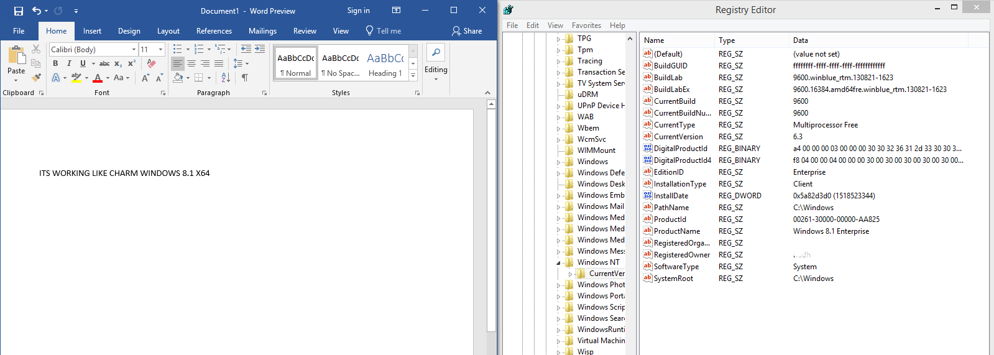Grow font size with the larger A icon
994x355 pixels.
point(145,78)
